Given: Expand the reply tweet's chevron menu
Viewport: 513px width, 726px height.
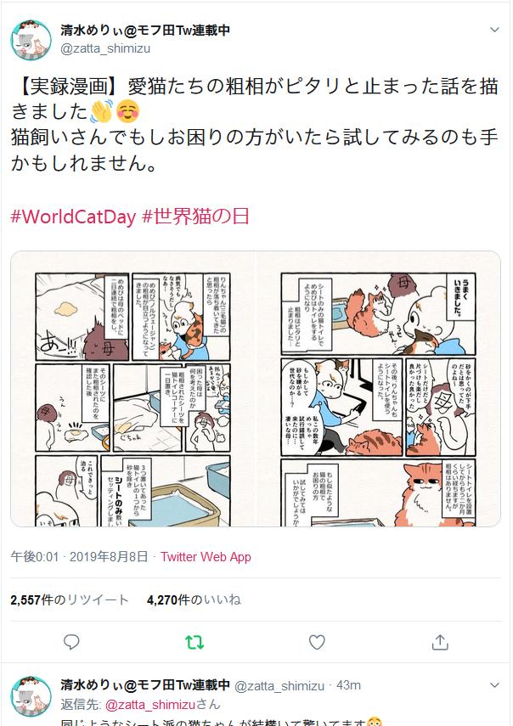Looking at the screenshot, I should coord(494,684).
